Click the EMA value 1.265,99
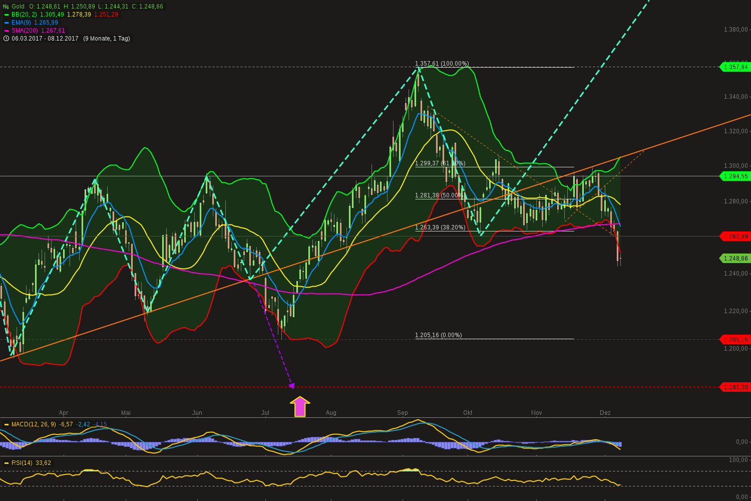The height and width of the screenshot is (501, 751). [46, 23]
